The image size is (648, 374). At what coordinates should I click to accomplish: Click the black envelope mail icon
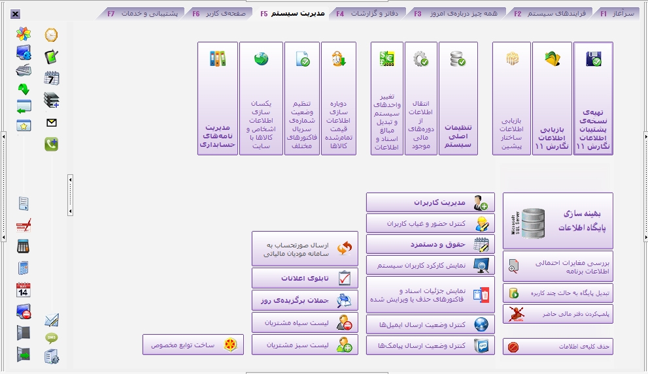(52, 123)
